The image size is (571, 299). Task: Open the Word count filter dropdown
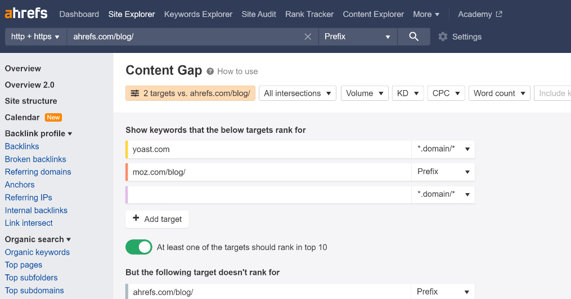coord(499,93)
